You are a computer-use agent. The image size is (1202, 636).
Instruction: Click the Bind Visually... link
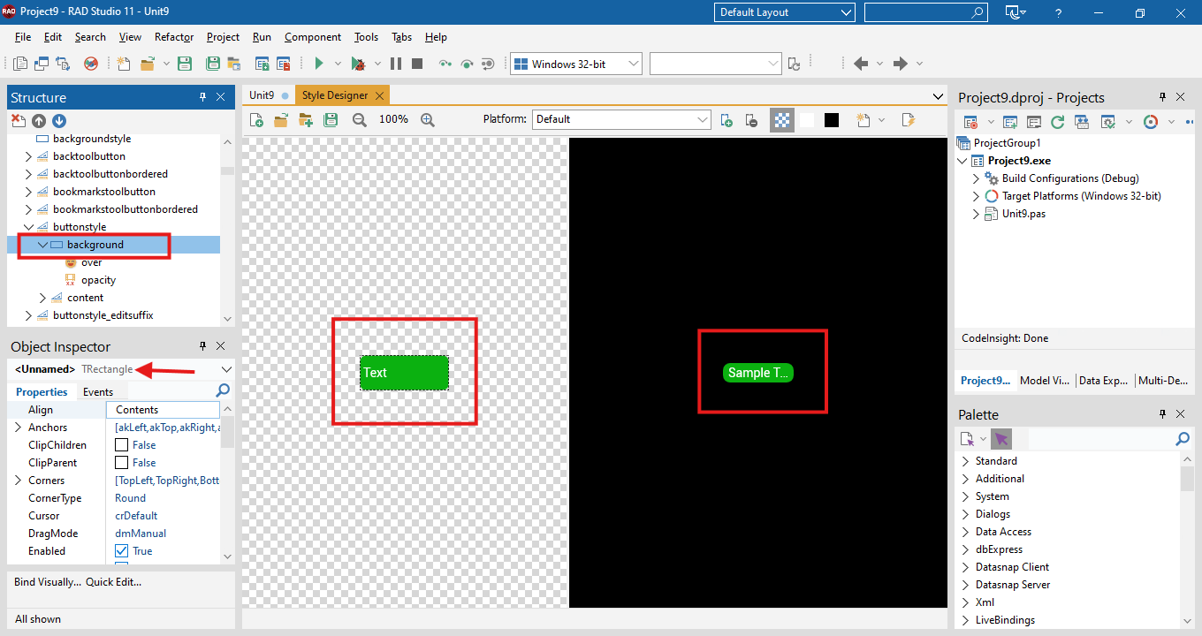pos(48,582)
